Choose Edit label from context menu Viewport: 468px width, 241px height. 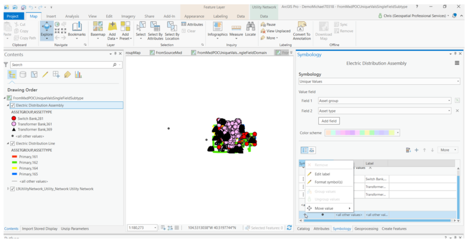pyautogui.click(x=322, y=174)
